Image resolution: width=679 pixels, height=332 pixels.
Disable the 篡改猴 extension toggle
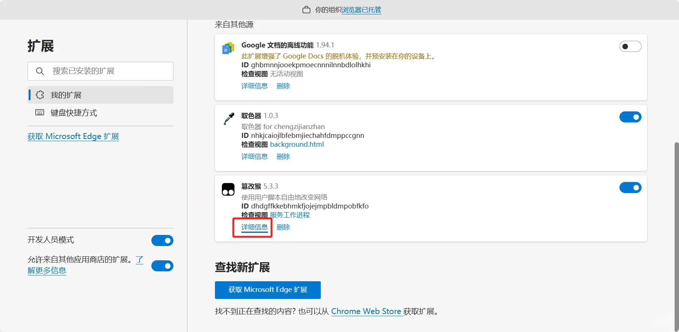[x=630, y=188]
